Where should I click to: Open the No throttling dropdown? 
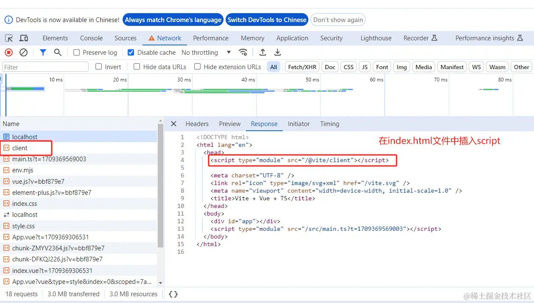coord(206,53)
